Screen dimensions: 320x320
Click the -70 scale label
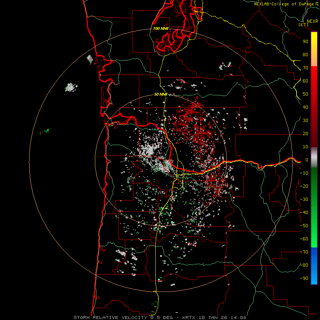(x=304, y=252)
